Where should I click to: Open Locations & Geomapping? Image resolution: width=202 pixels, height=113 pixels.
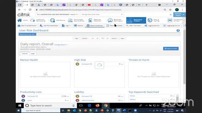(x=38, y=20)
